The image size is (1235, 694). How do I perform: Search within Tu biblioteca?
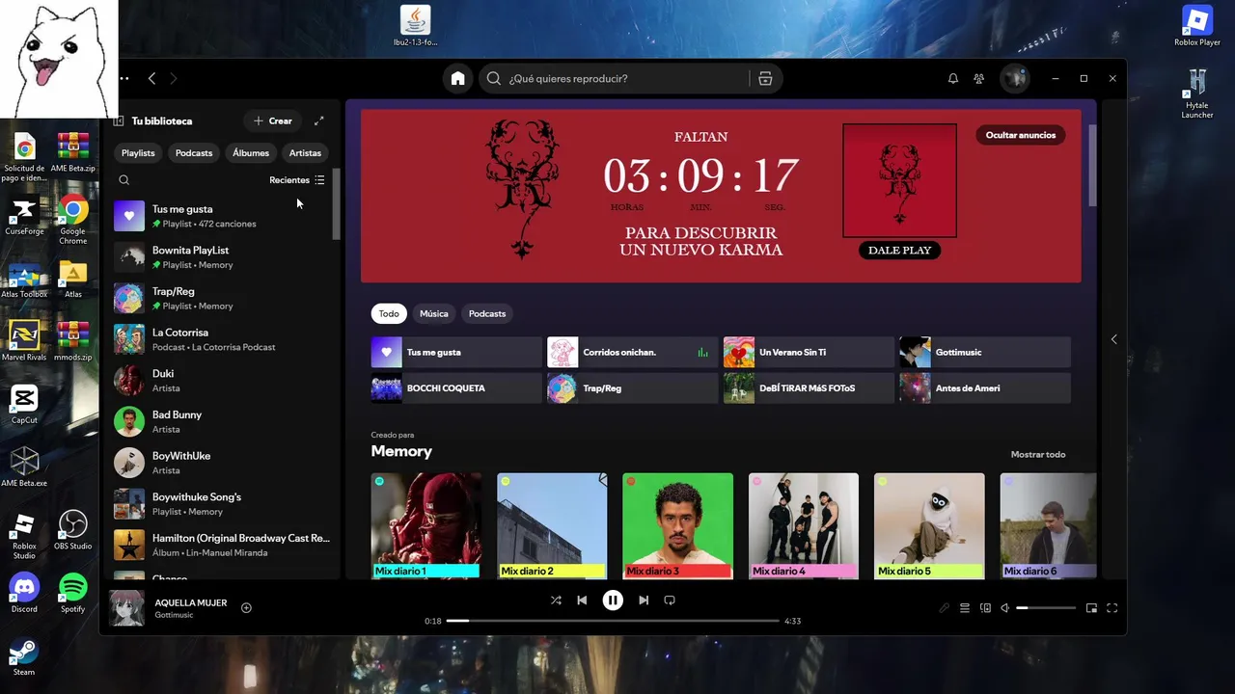click(x=123, y=179)
